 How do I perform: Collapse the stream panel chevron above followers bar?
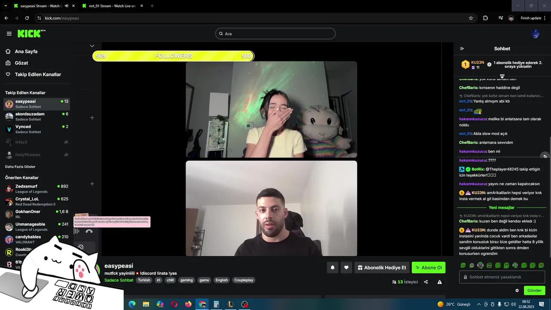[92, 46]
